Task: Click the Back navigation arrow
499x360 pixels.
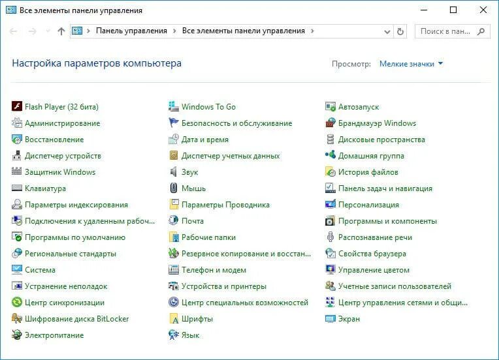Action: pyautogui.click(x=13, y=31)
